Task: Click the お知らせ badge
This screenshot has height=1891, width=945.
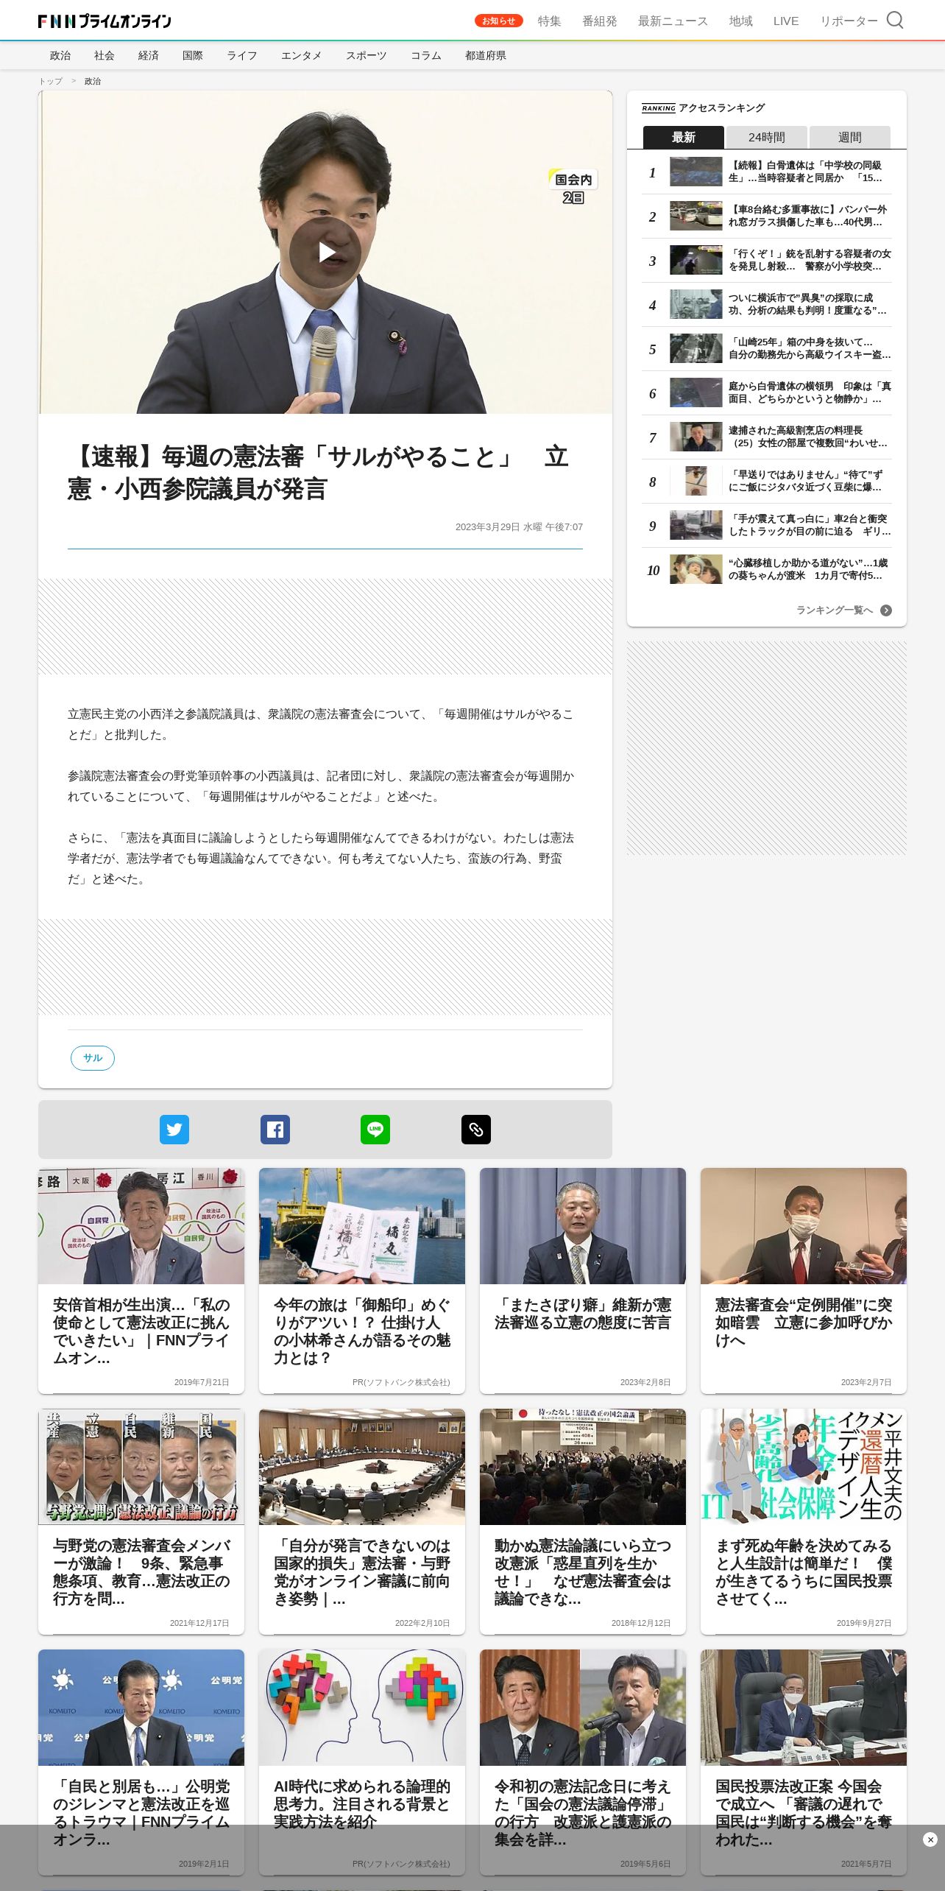Action: [498, 21]
